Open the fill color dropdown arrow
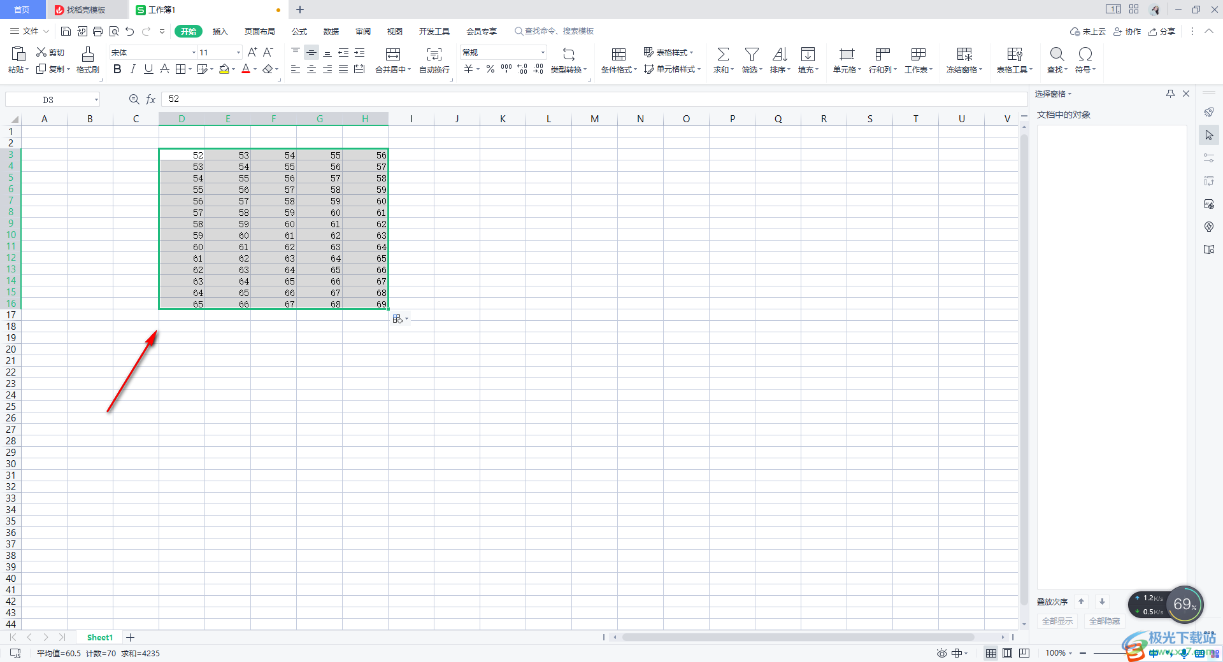This screenshot has width=1223, height=662. coord(234,69)
